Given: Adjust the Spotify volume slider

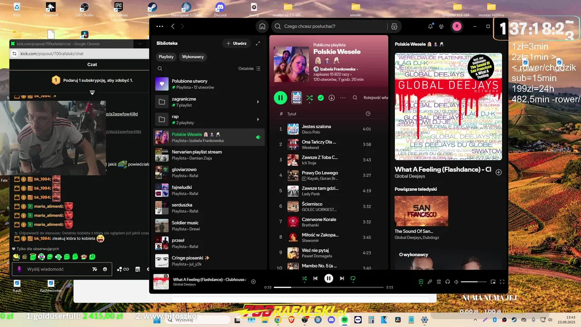Looking at the screenshot, I should [x=474, y=282].
